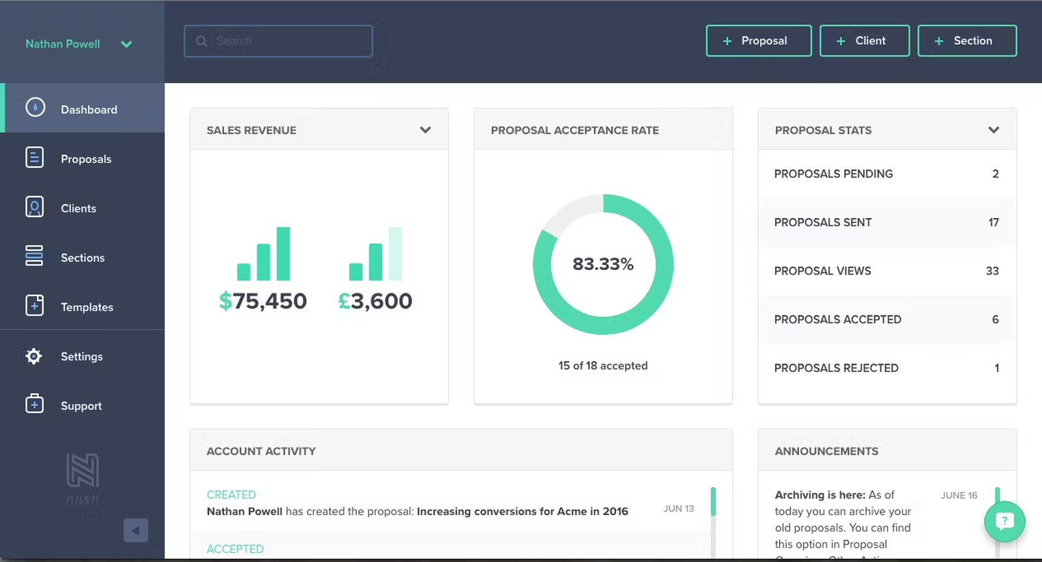Click the Clients person icon

[x=35, y=207]
